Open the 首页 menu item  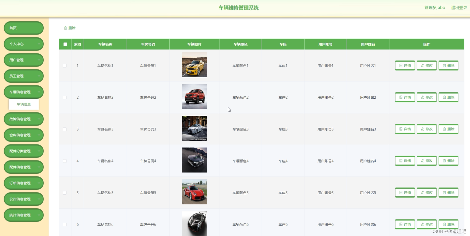tap(24, 28)
